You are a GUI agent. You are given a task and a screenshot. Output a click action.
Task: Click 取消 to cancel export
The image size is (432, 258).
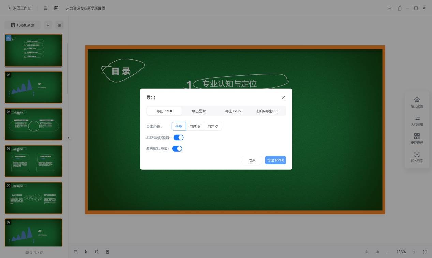(x=252, y=160)
